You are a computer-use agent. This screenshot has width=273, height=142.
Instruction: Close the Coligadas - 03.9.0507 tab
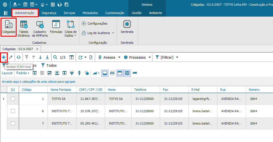(37, 49)
